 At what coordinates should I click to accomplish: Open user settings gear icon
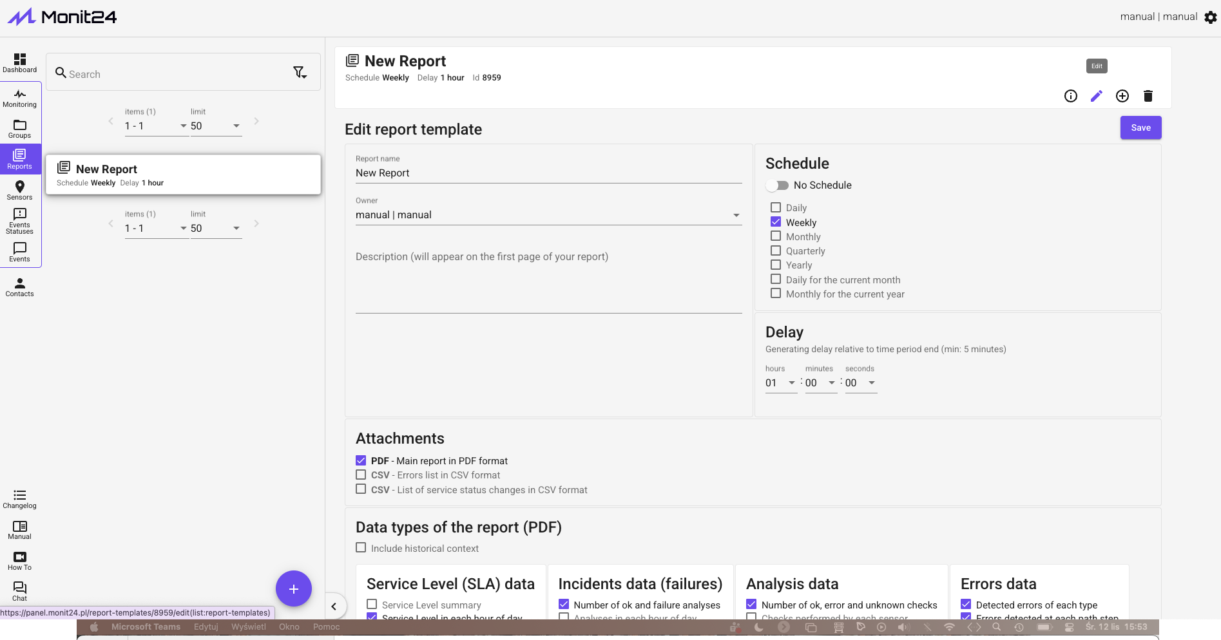point(1211,17)
